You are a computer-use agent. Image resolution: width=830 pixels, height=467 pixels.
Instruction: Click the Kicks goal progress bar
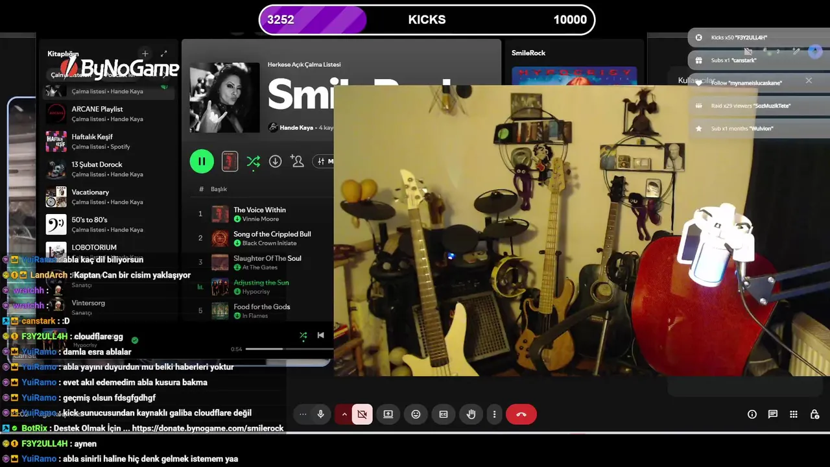(x=427, y=19)
